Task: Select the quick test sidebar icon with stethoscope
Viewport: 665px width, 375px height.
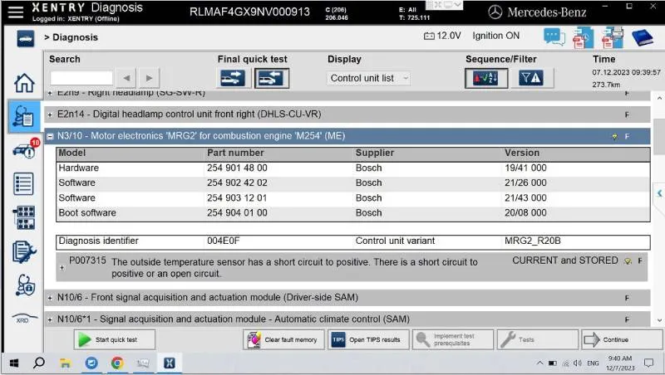Action: [23, 116]
